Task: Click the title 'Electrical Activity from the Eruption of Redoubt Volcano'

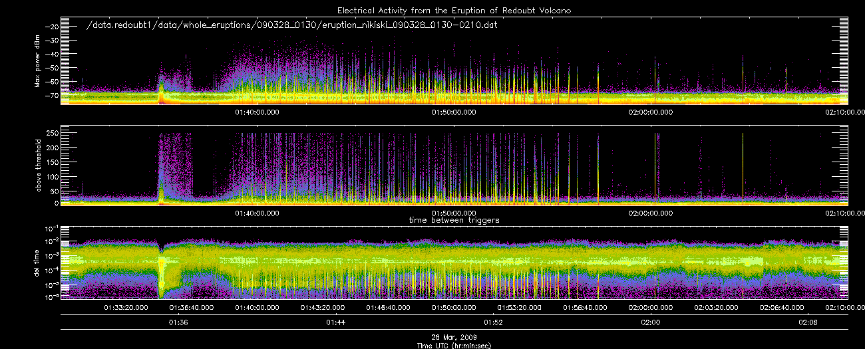Action: pyautogui.click(x=454, y=11)
